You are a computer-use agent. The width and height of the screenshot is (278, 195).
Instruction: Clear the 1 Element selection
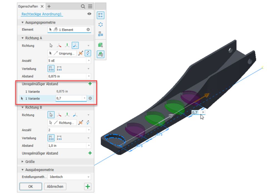pos(88,30)
